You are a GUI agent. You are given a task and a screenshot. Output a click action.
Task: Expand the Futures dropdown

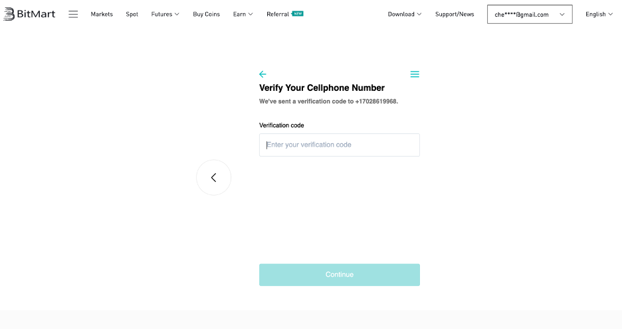click(x=165, y=14)
